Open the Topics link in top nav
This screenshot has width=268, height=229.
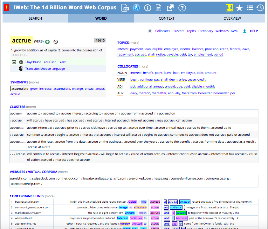point(191,31)
